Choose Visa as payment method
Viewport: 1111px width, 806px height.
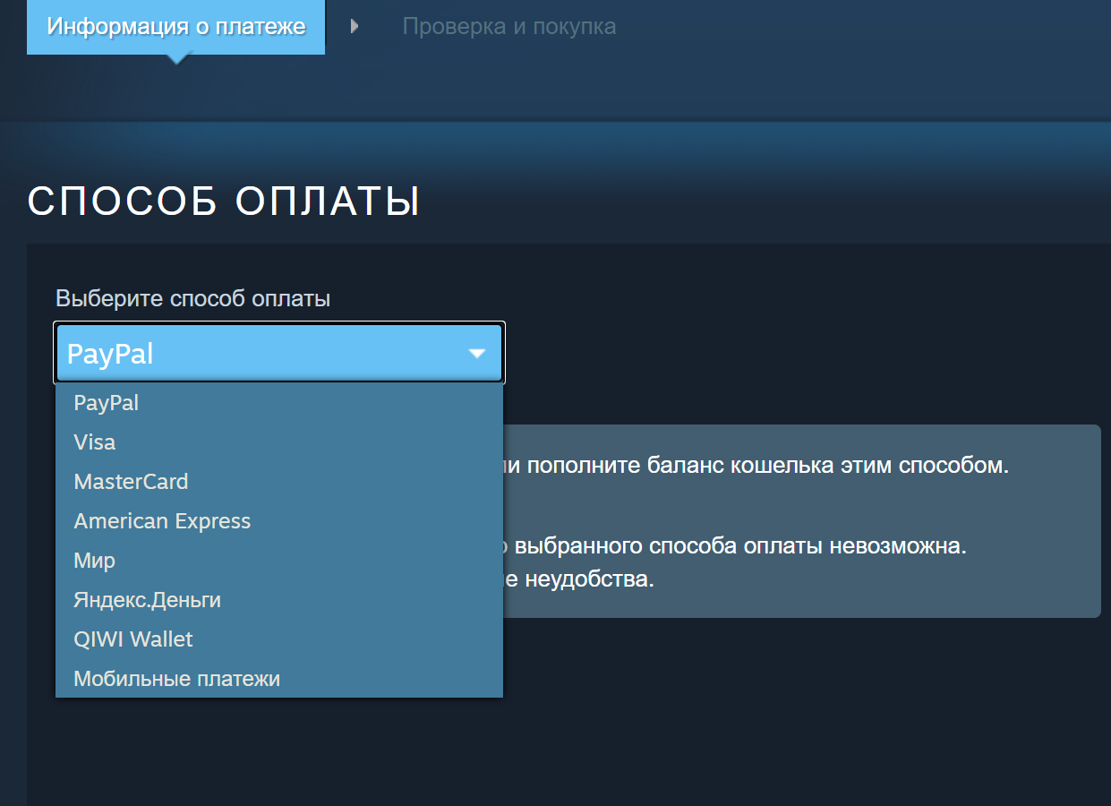click(x=95, y=442)
